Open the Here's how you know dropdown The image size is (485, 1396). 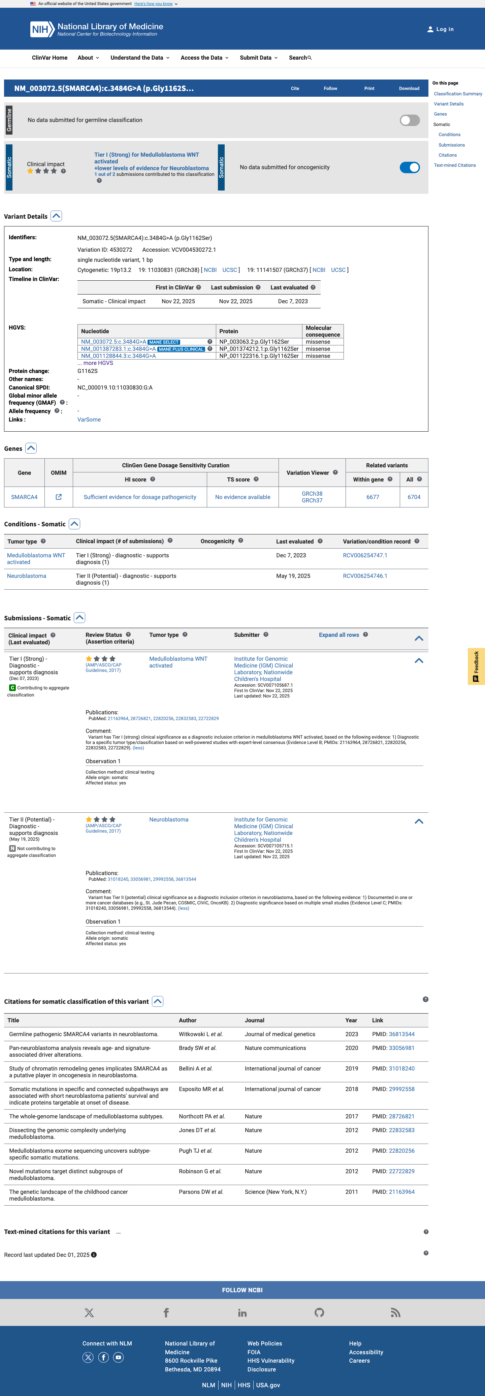point(156,4)
